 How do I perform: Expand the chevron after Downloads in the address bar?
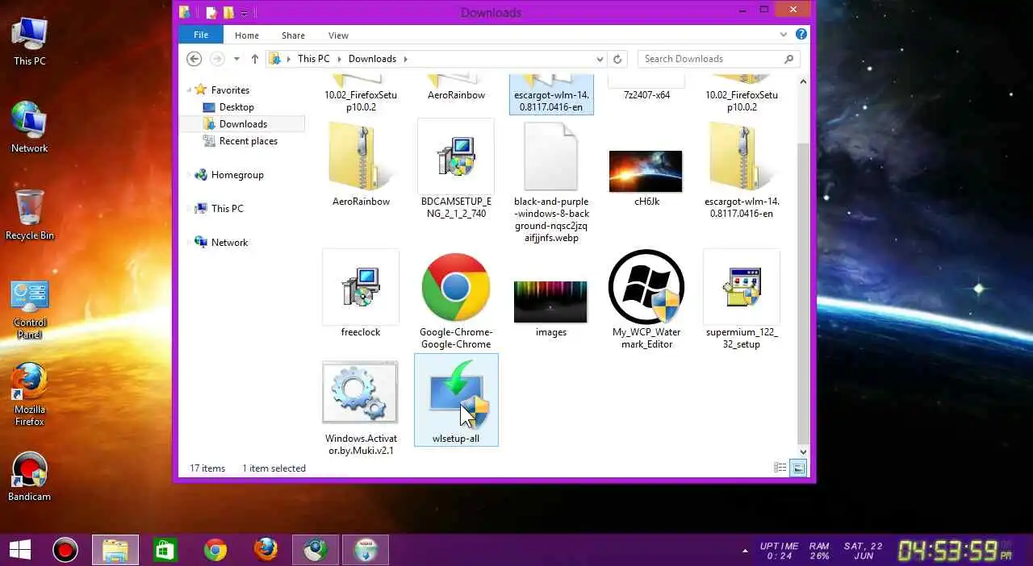[405, 59]
